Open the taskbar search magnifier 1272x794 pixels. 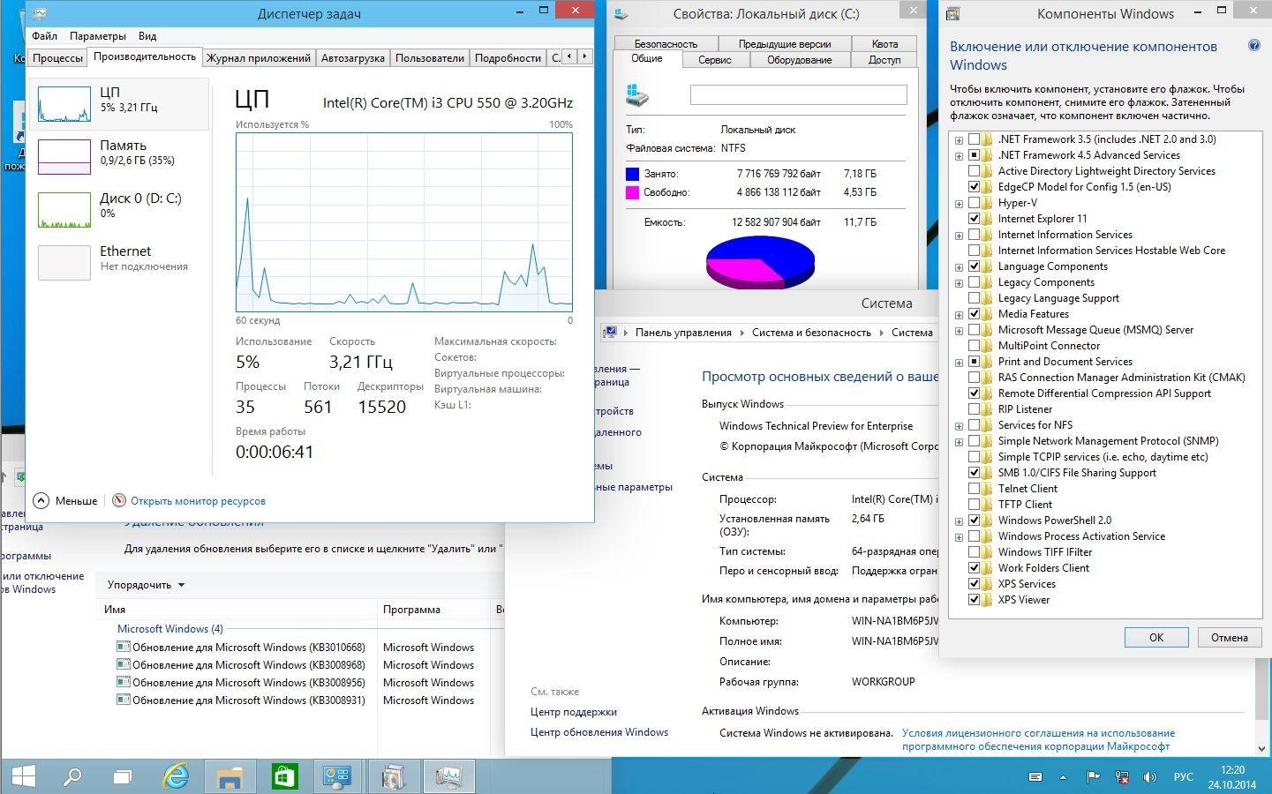click(x=72, y=776)
